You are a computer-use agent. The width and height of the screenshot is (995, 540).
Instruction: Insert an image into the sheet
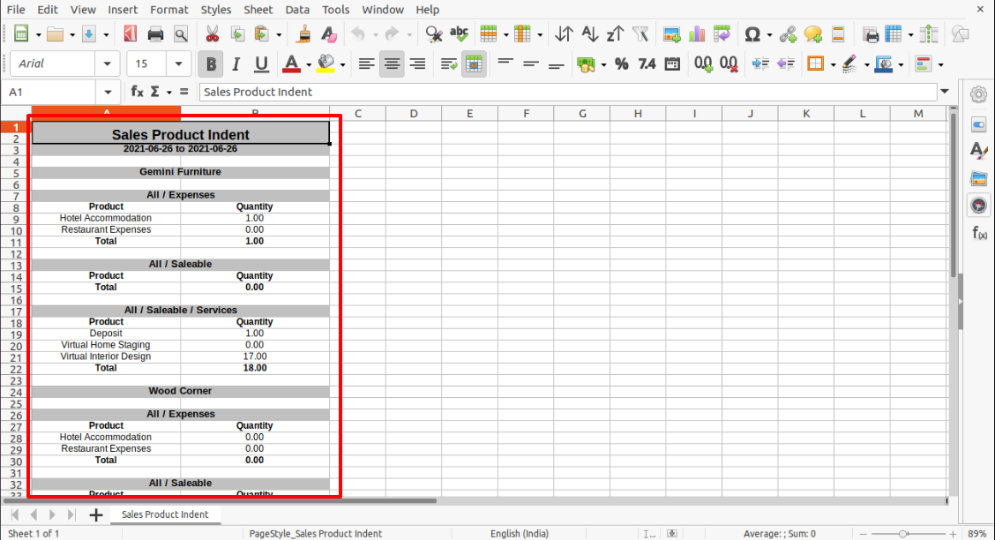tap(671, 34)
